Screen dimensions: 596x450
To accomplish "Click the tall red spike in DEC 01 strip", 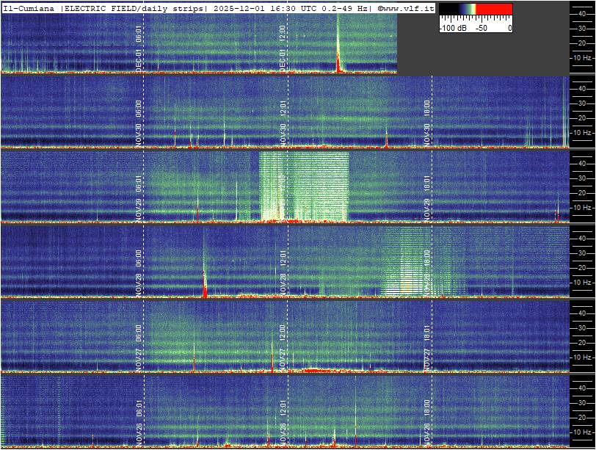I will (338, 51).
